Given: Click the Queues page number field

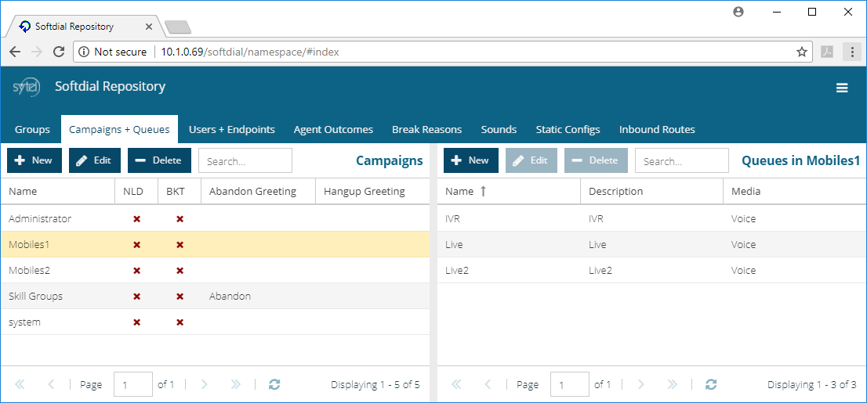Looking at the screenshot, I should tap(570, 384).
